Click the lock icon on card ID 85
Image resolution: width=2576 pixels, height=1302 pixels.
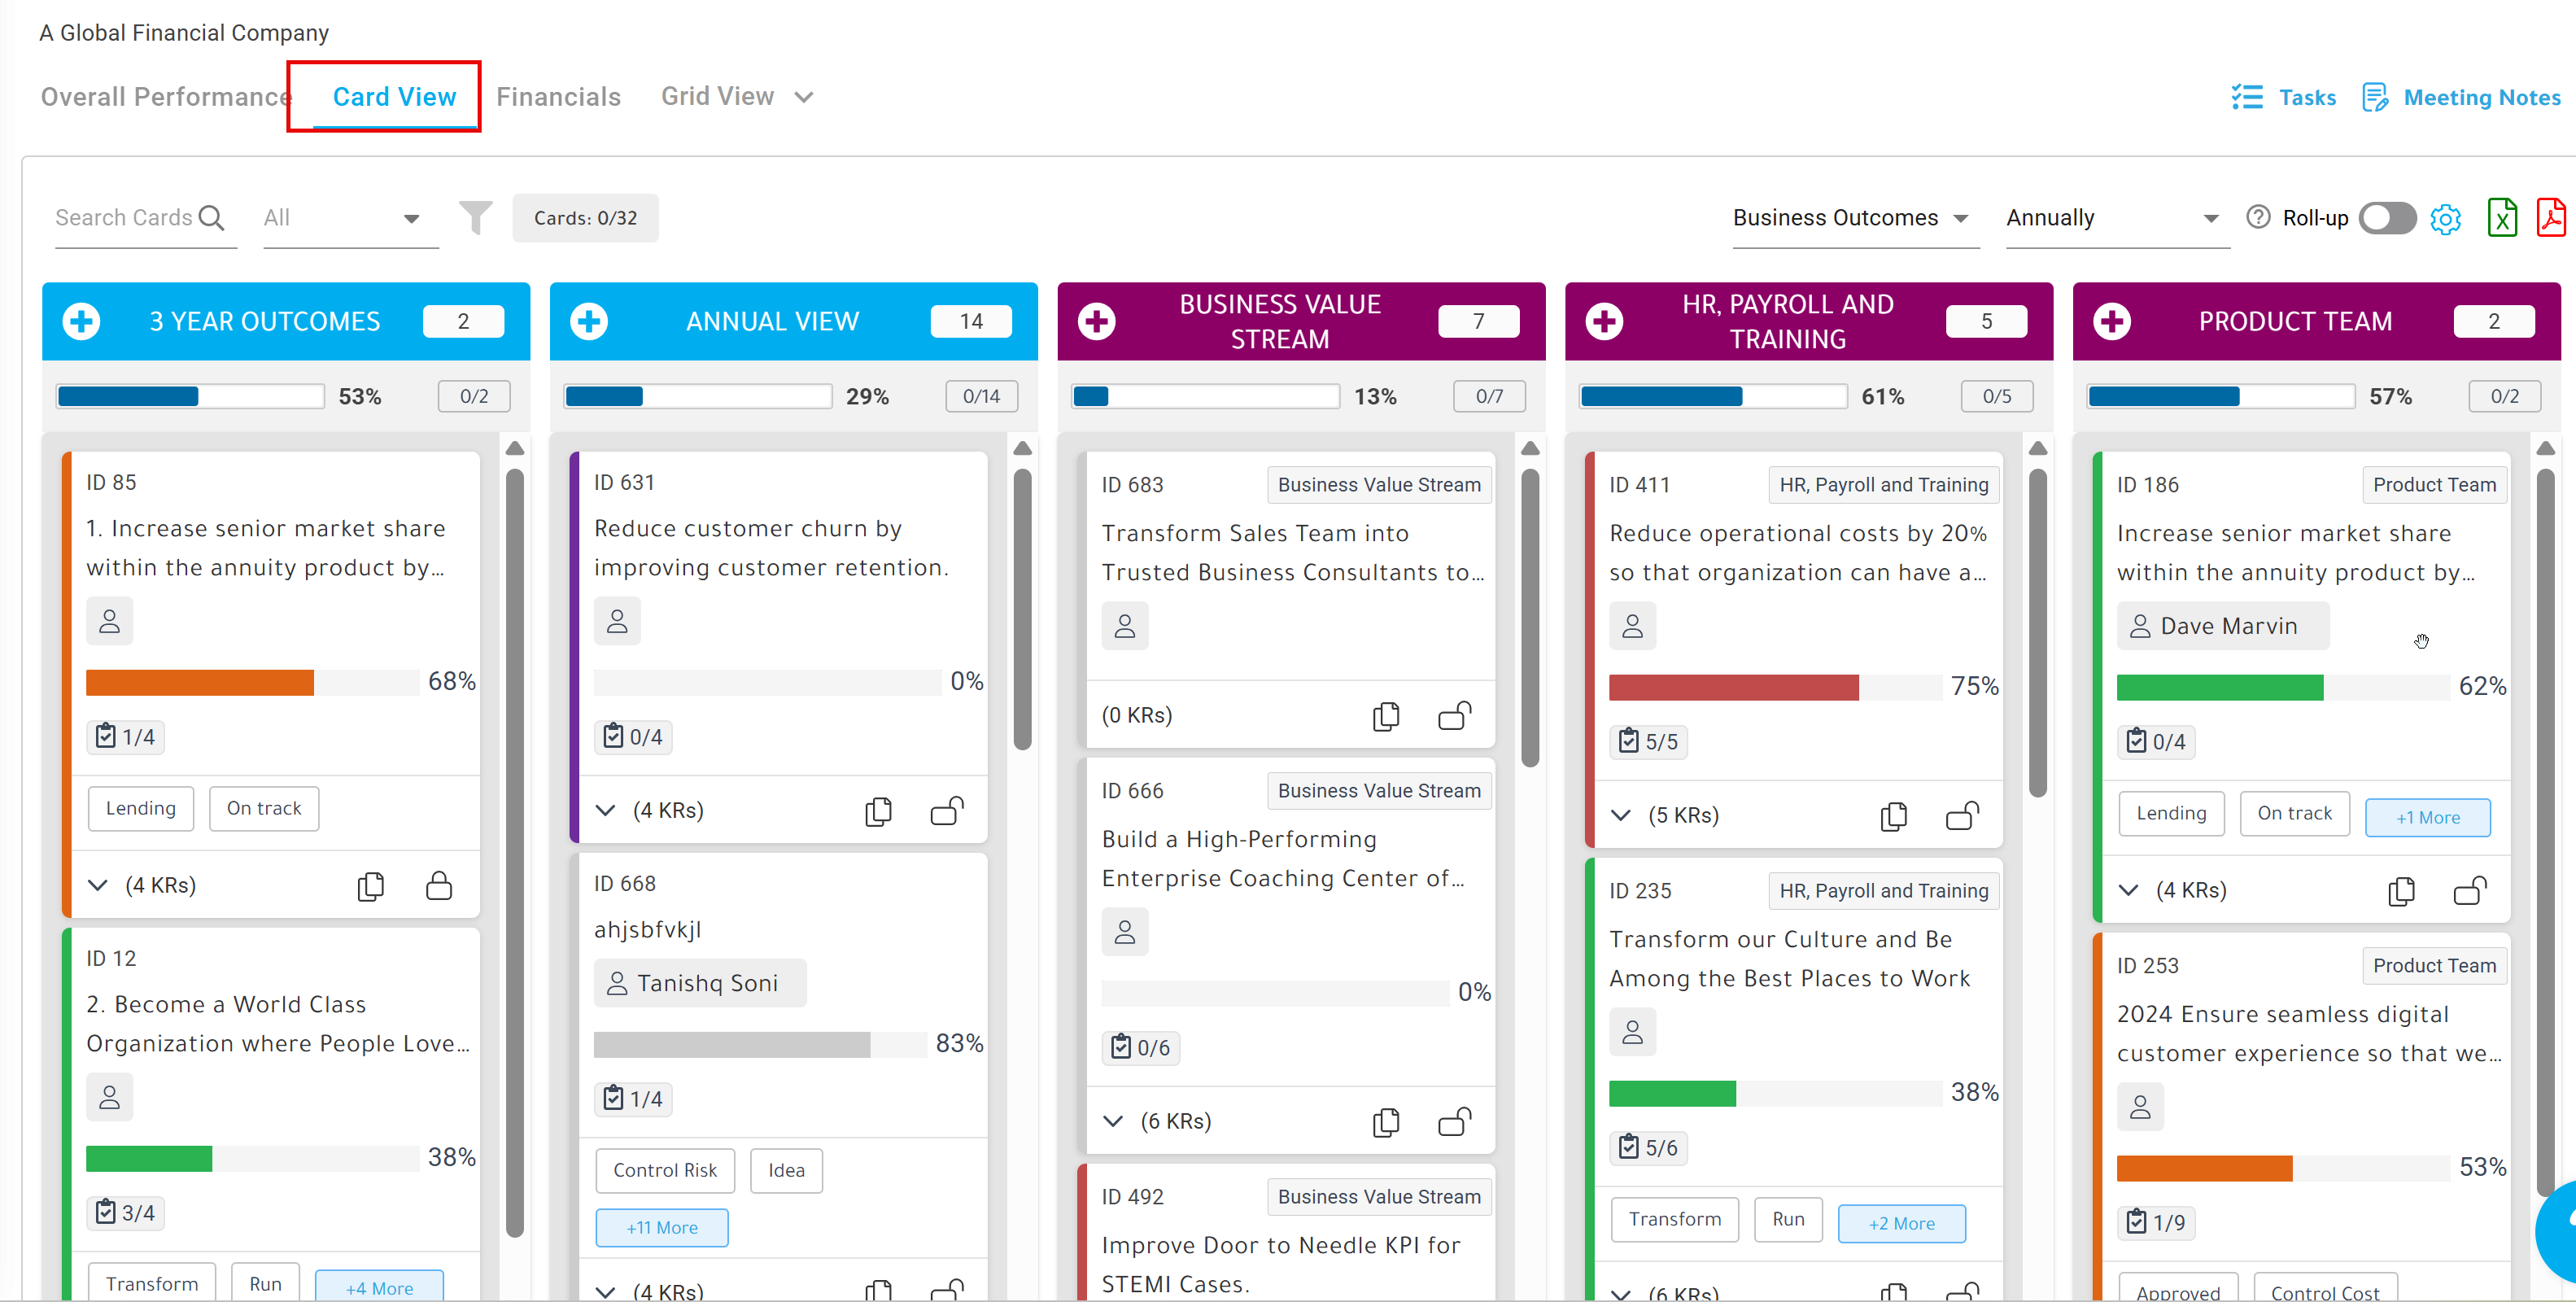tap(439, 885)
